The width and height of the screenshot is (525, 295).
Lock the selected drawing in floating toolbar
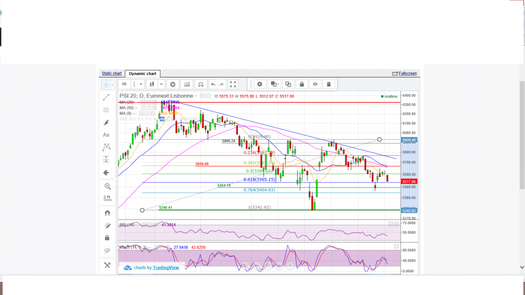tap(302, 84)
